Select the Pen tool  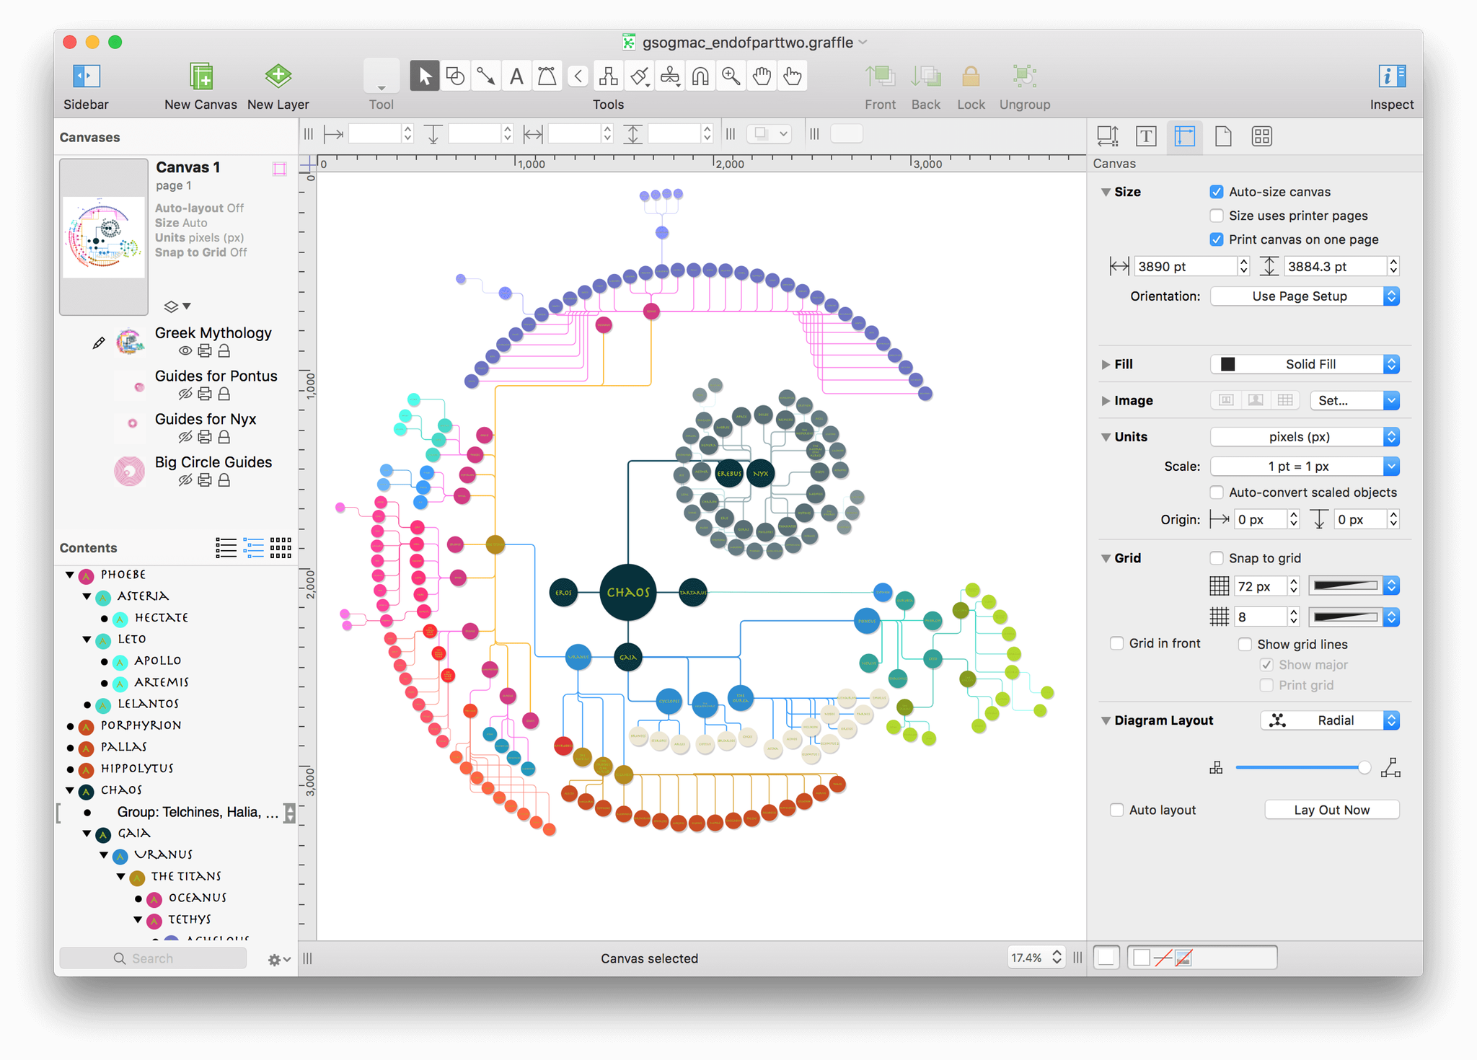click(x=547, y=76)
